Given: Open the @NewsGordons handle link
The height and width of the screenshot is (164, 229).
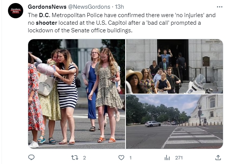Looking at the screenshot, I should (89, 7).
